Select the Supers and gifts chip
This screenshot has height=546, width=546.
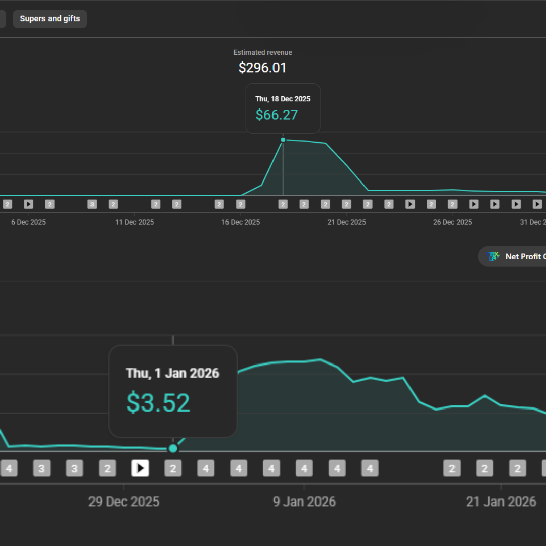pos(50,19)
